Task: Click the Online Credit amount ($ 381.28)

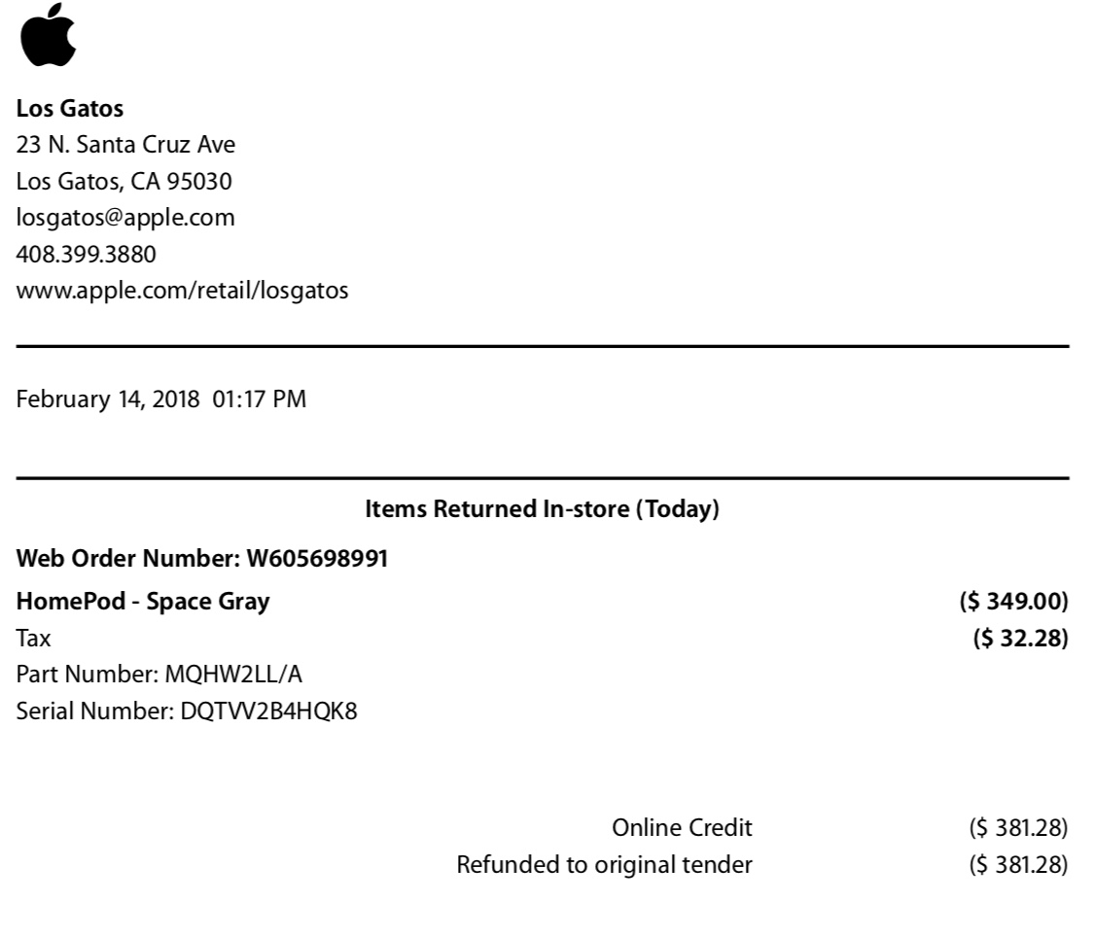Action: point(1019,828)
